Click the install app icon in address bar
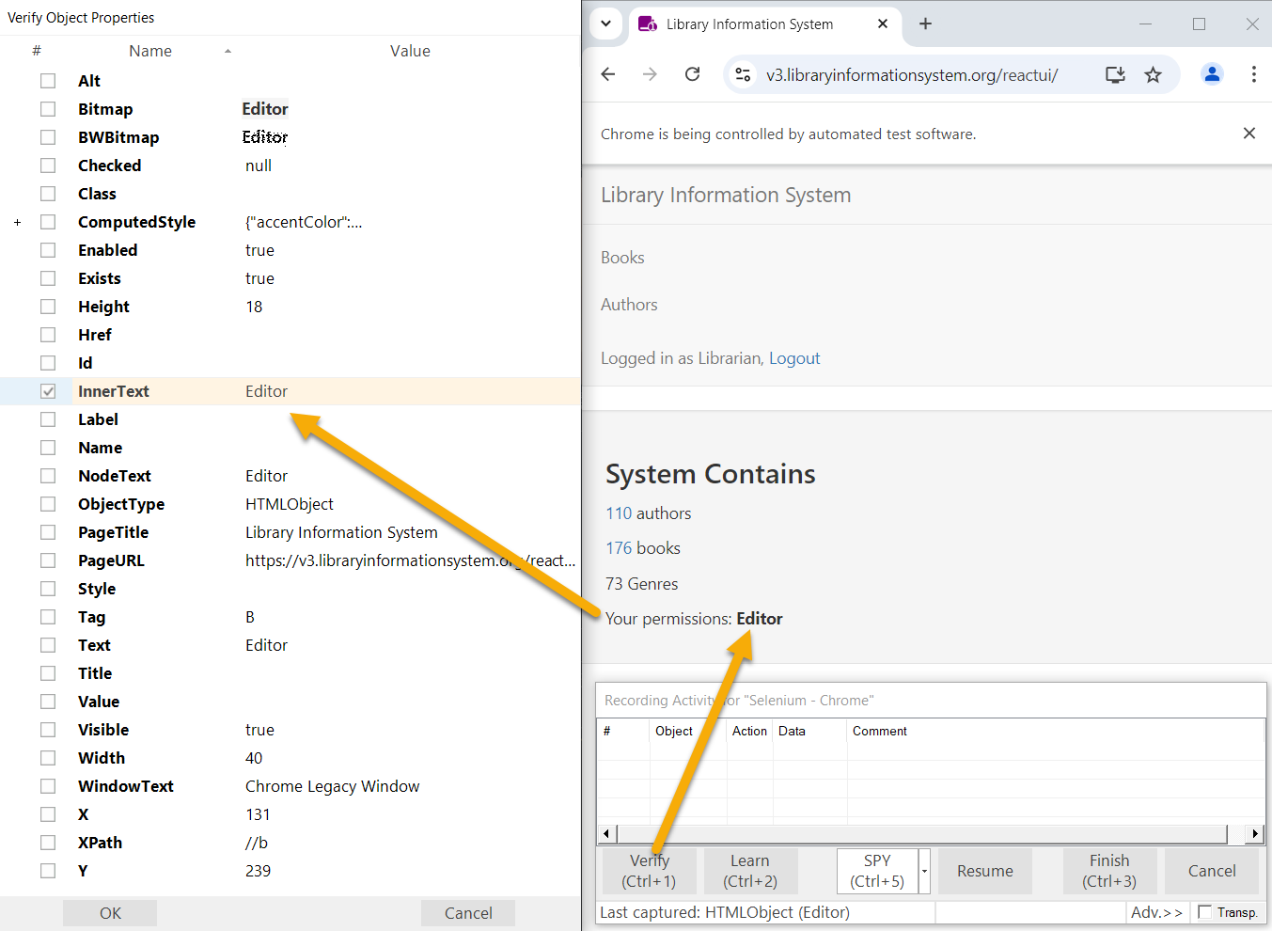This screenshot has height=931, width=1272. (x=1115, y=75)
